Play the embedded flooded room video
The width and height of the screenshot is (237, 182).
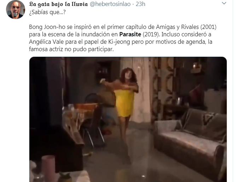(x=128, y=119)
